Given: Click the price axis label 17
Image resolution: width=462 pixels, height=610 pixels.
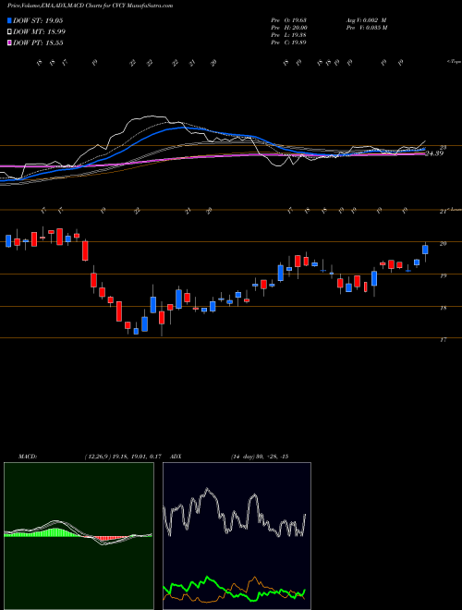Looking at the screenshot, I should point(443,340).
